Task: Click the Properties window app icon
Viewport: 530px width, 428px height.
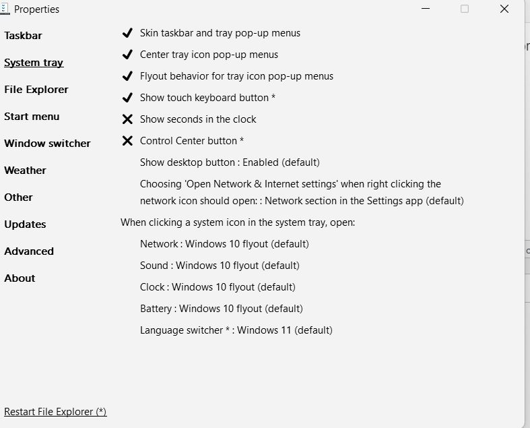Action: pos(3,9)
